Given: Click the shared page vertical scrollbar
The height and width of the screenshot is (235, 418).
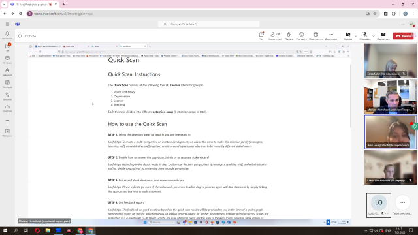Looking at the screenshot, I should [350, 95].
